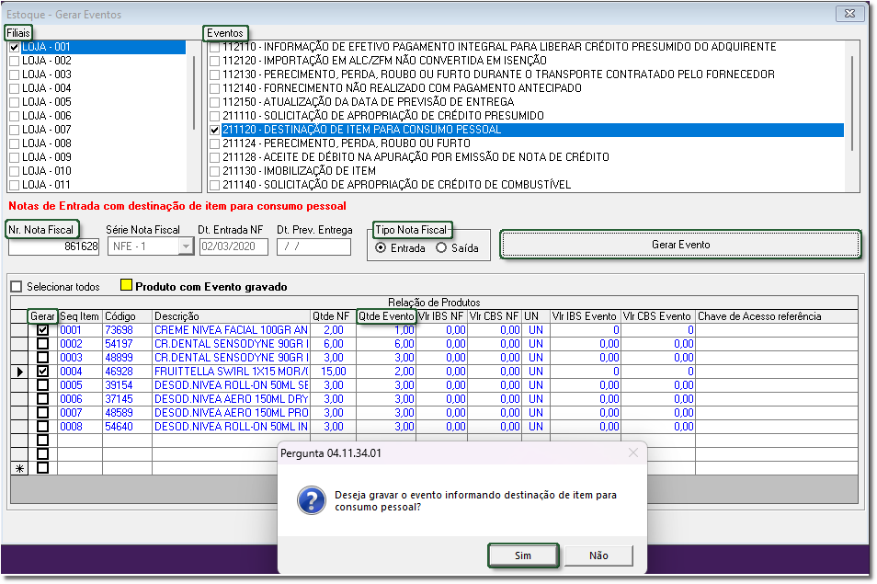Click the new row asterisk marker in grid
Image resolution: width=877 pixels, height=584 pixels.
click(20, 469)
